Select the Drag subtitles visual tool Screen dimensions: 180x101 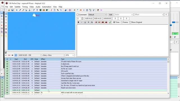tap(6, 17)
